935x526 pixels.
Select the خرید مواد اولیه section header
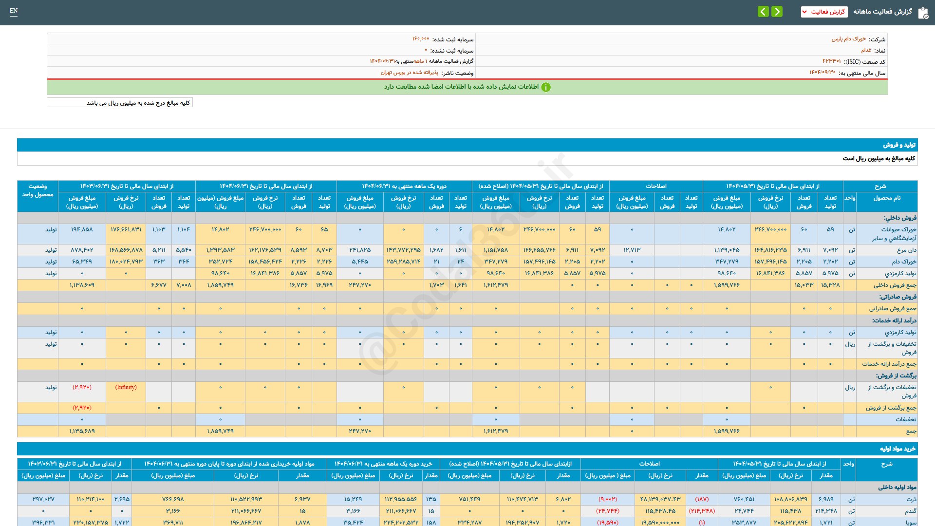click(x=897, y=449)
